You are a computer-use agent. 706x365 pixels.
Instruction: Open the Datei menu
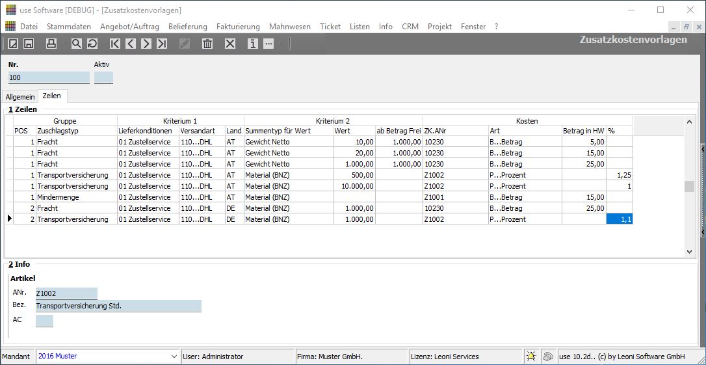tap(29, 27)
